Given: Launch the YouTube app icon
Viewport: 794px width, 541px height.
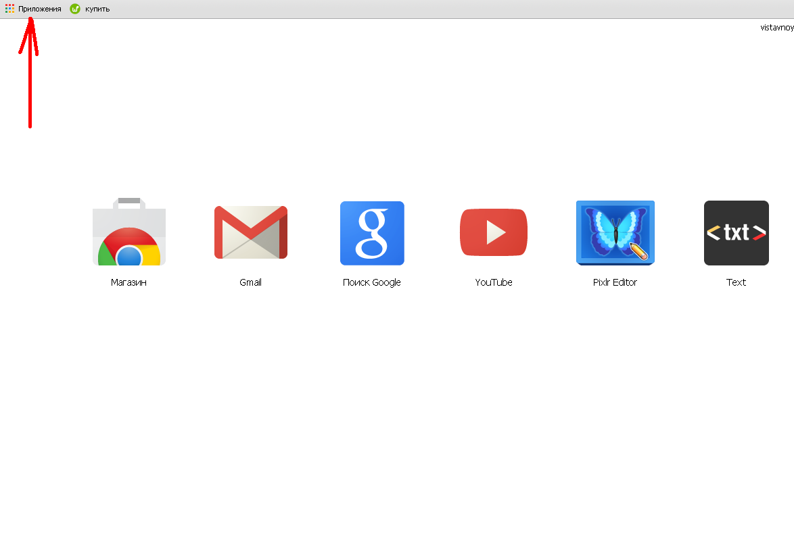Looking at the screenshot, I should click(x=494, y=232).
